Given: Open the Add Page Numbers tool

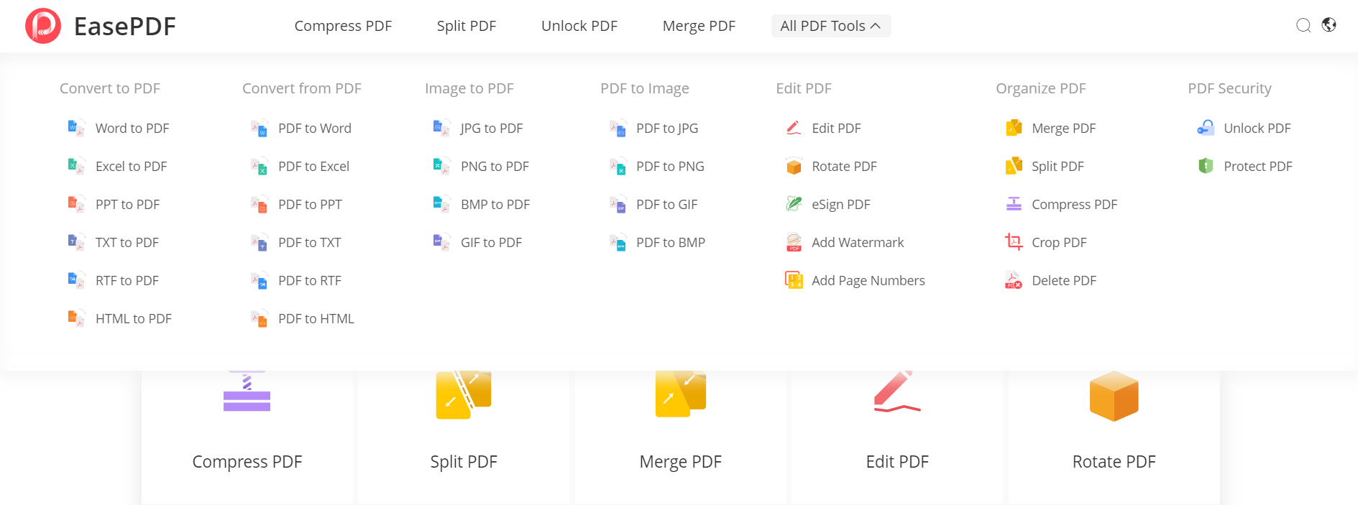Looking at the screenshot, I should coord(868,280).
